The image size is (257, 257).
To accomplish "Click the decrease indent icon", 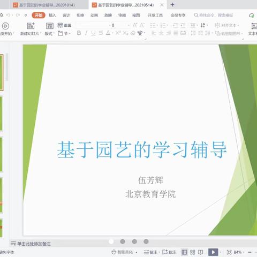I will click(x=176, y=25).
